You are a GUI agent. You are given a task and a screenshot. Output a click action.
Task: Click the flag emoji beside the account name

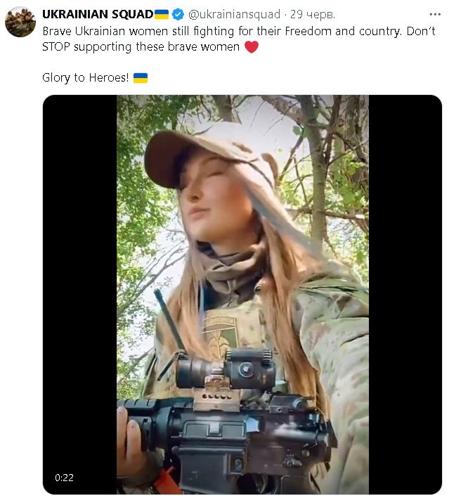coord(162,14)
